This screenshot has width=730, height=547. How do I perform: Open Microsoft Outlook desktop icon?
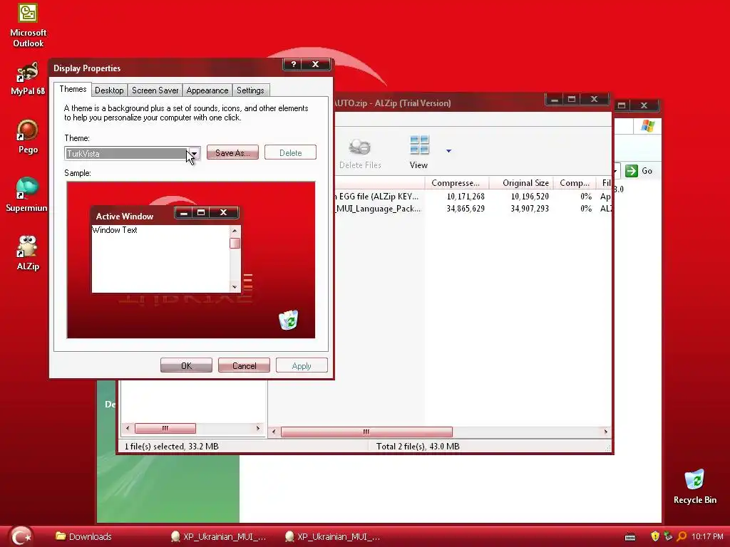pos(28,25)
